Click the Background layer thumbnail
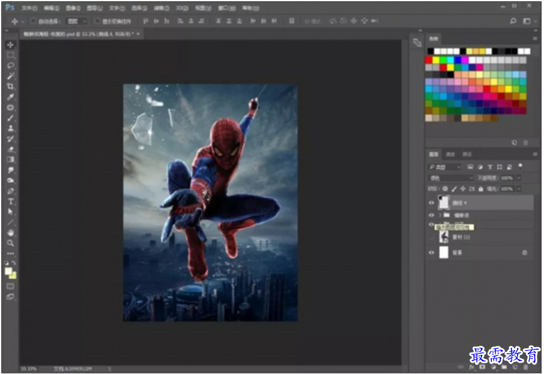This screenshot has width=544, height=374. pyautogui.click(x=444, y=252)
